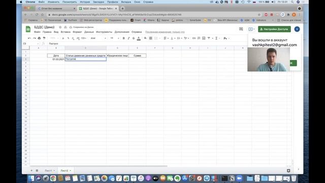Format as percent
Image resolution: width=325 pixels, height=183 pixels.
coord(68,38)
